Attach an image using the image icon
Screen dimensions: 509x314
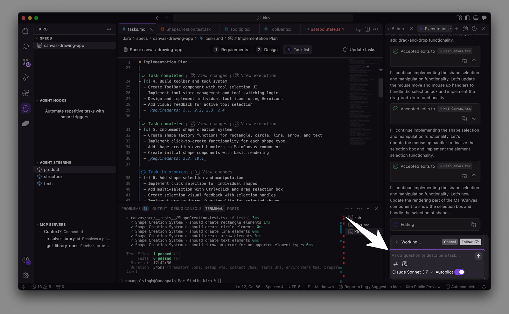coord(404,264)
